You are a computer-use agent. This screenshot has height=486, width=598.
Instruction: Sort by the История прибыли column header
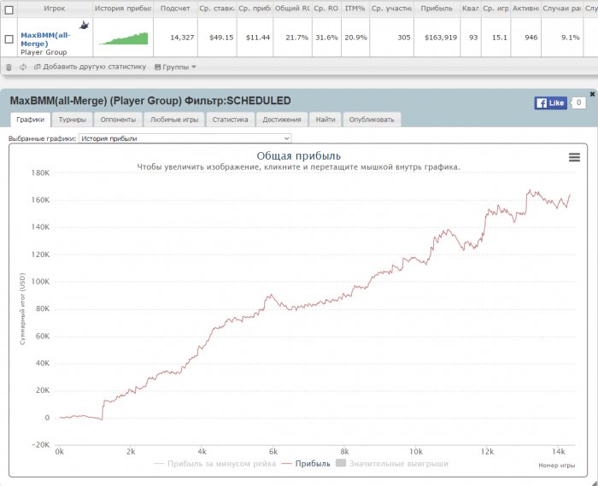tap(123, 9)
